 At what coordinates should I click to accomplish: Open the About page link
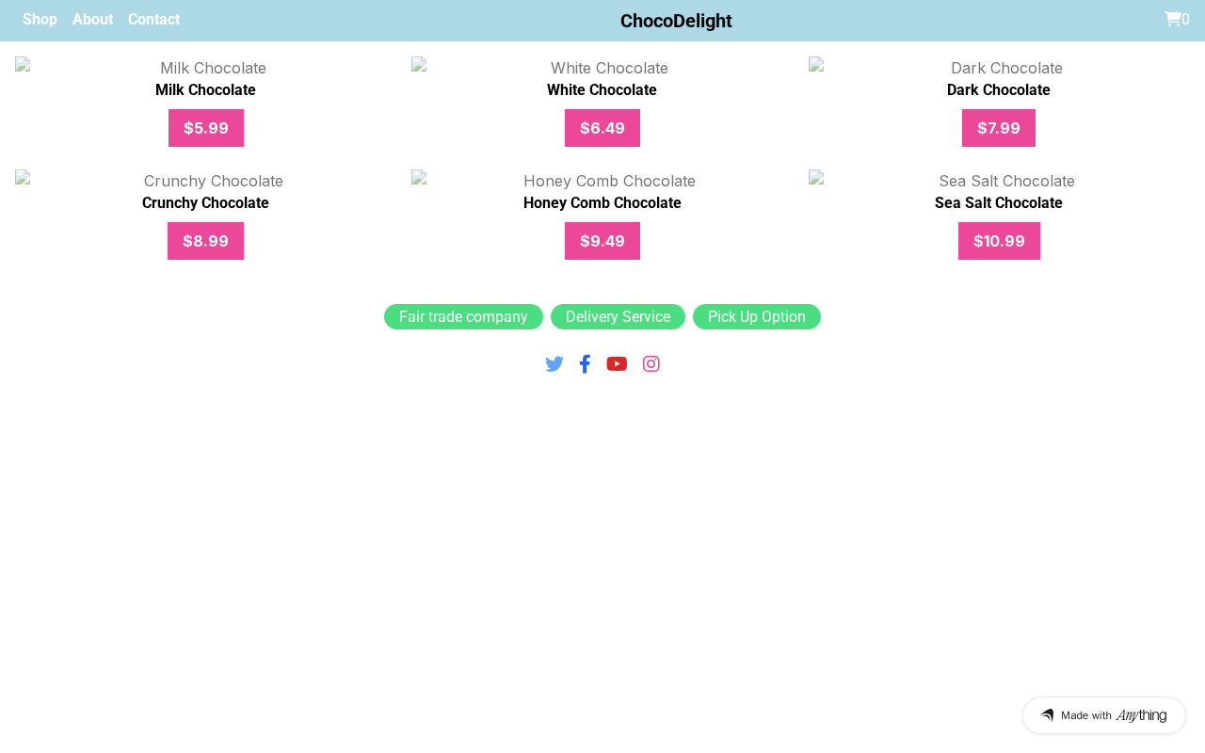[92, 19]
